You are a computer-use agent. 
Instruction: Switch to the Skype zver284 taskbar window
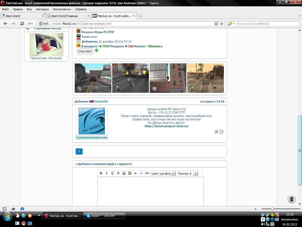[105, 216]
